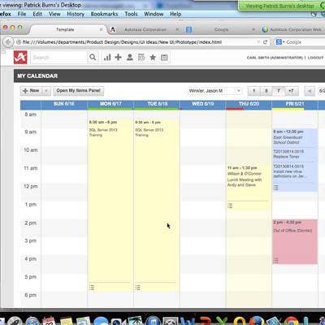Switch calendar to 5-day view
Image resolution: width=325 pixels, height=325 pixels.
pos(266,91)
